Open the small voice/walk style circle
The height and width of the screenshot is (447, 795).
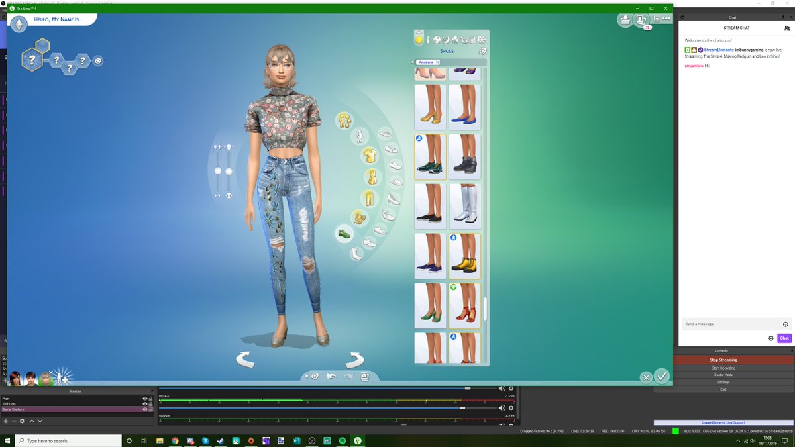tap(98, 60)
